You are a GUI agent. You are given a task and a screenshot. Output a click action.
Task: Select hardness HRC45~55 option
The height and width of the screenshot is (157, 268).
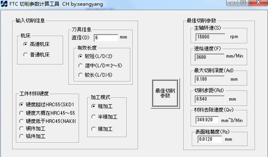47,113
